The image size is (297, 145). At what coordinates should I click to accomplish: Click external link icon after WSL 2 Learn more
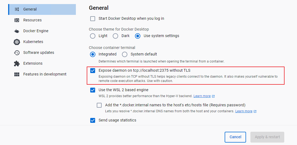pos(213,96)
